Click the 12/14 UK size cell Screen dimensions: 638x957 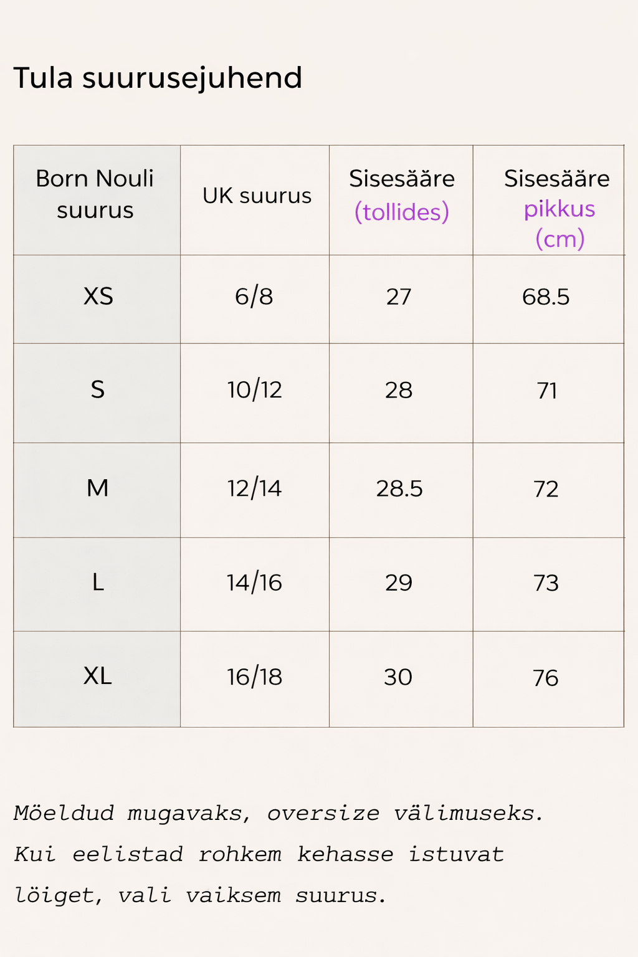pos(255,488)
